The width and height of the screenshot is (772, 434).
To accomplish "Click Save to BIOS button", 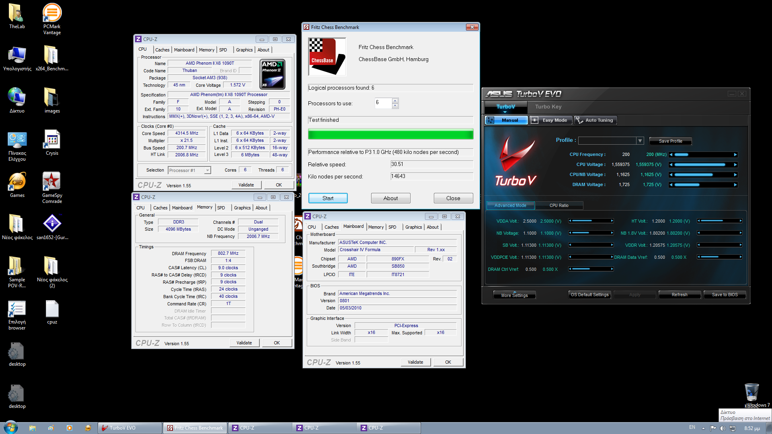I will [x=725, y=295].
